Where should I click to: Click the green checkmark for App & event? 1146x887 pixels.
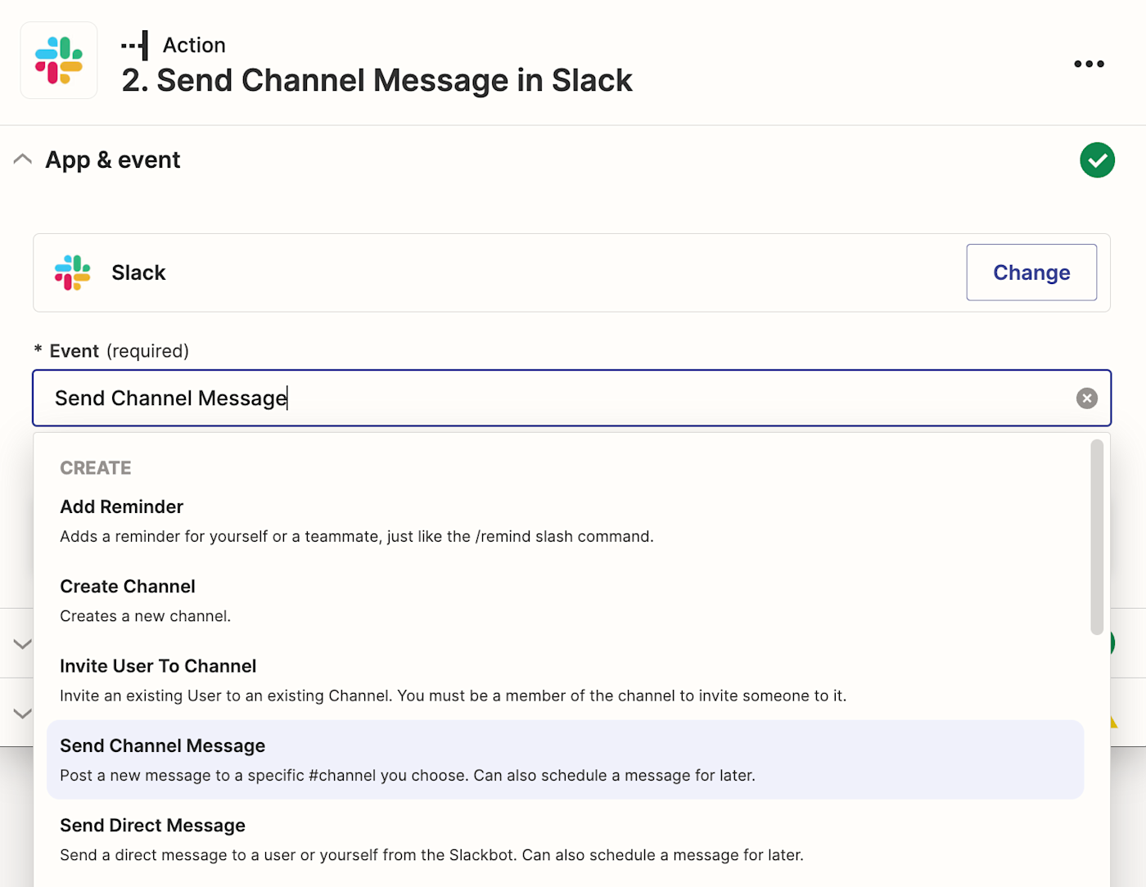click(x=1097, y=160)
